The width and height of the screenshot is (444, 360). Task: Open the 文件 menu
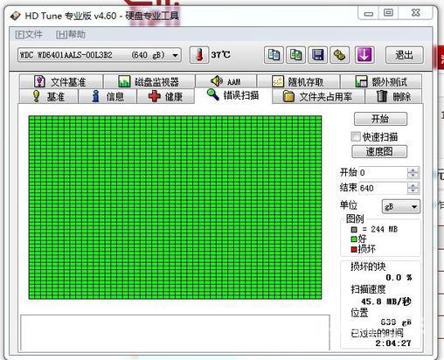click(x=29, y=35)
